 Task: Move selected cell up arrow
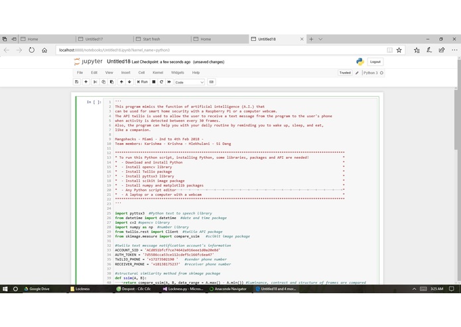121,82
